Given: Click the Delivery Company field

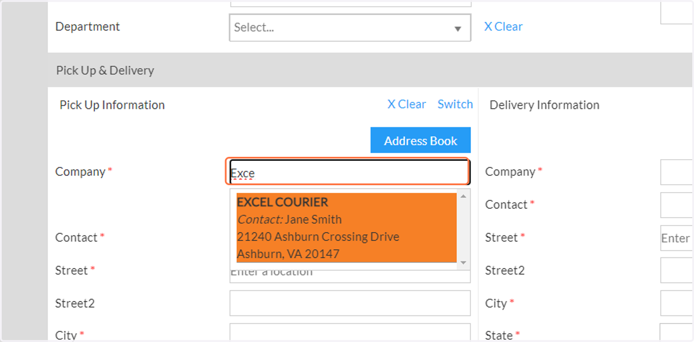Looking at the screenshot, I should coord(677,172).
